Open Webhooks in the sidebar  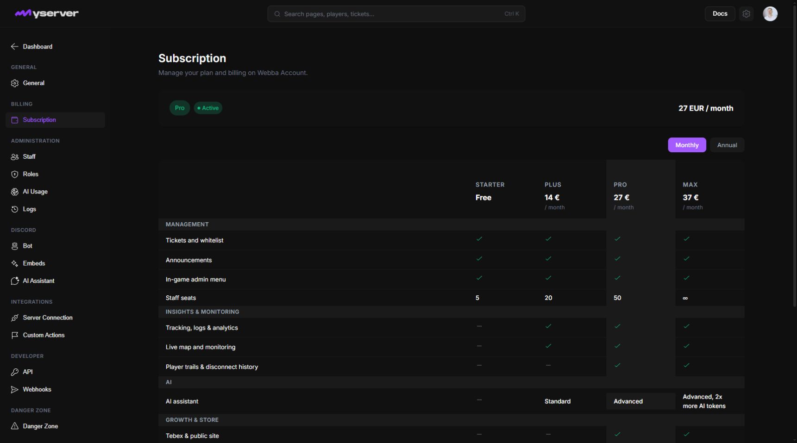tap(55, 390)
